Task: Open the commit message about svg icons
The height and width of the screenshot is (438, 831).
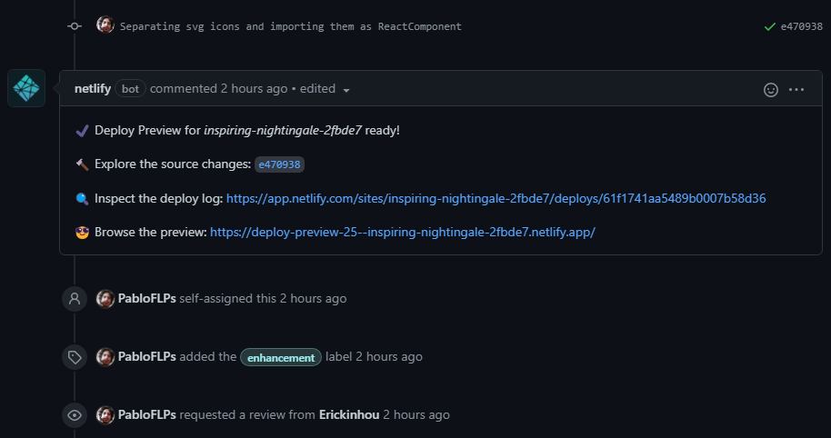Action: (290, 26)
